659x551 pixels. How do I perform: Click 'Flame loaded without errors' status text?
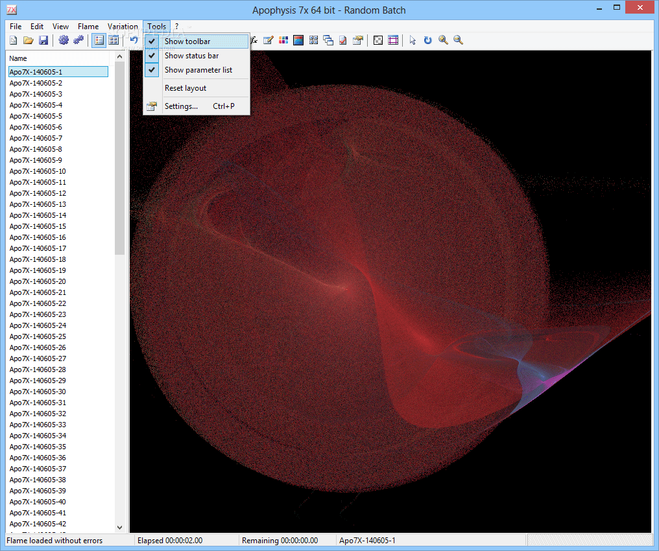54,541
